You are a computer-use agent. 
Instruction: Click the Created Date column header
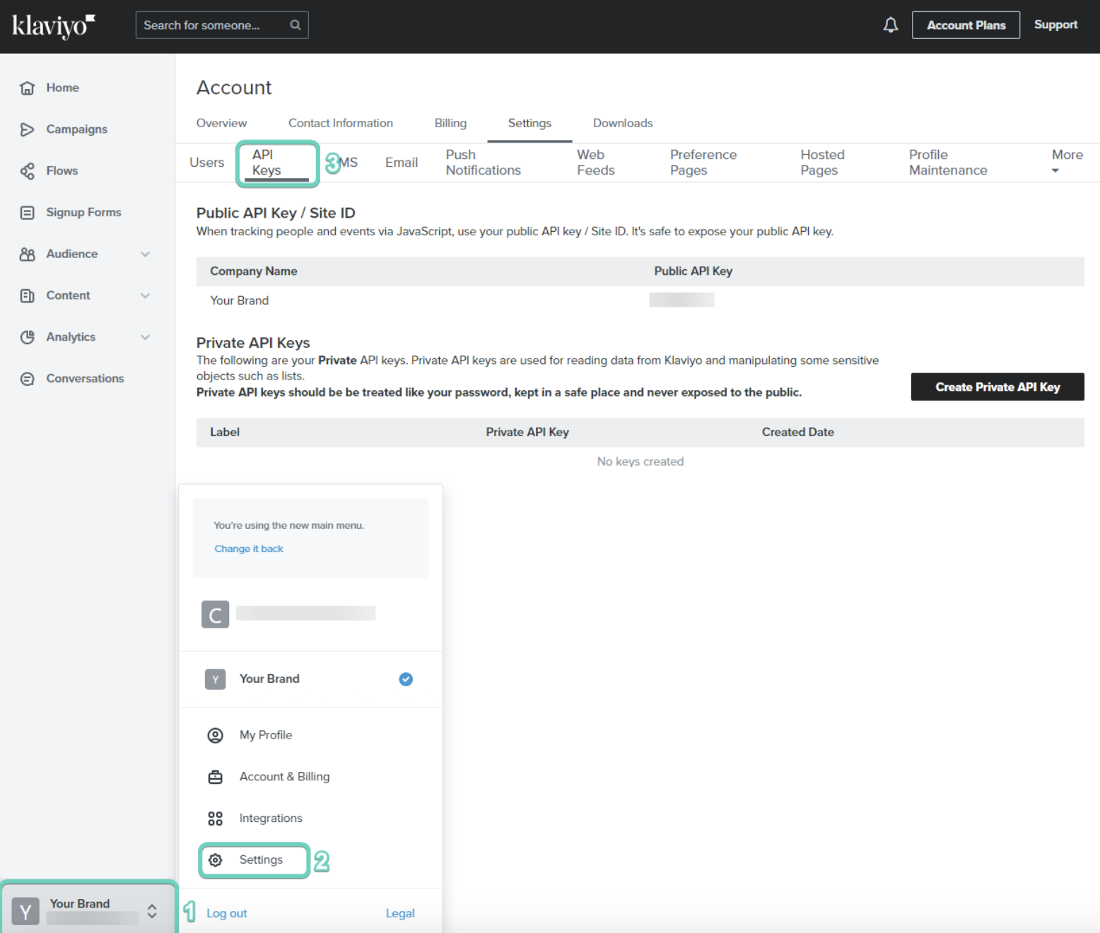pos(798,433)
